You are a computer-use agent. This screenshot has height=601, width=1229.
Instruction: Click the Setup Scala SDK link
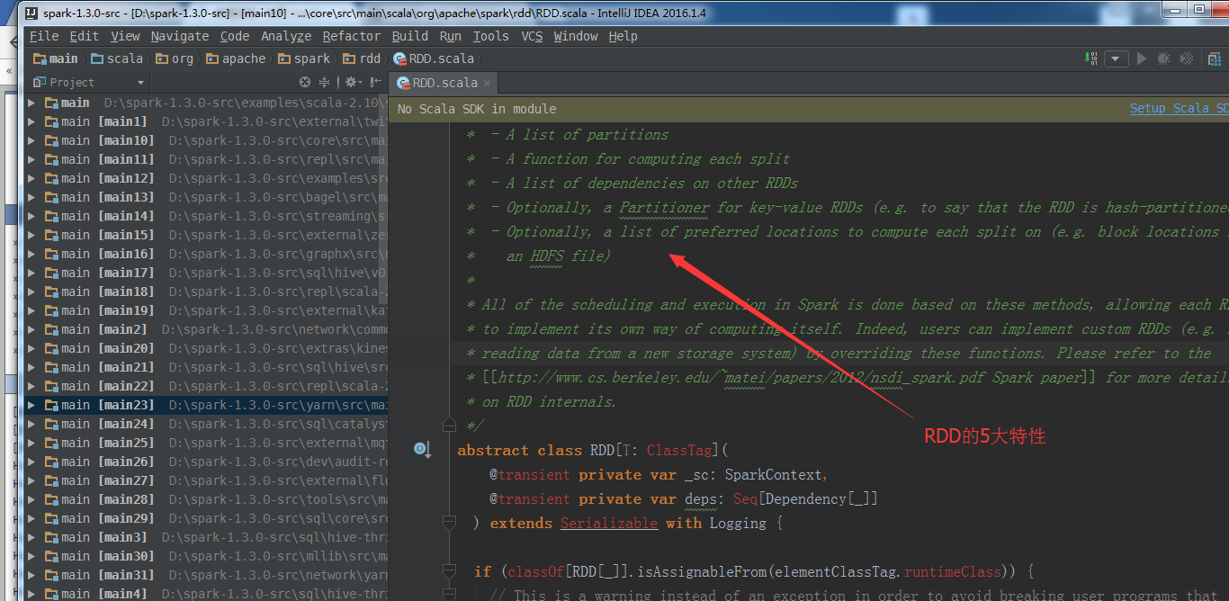point(1180,108)
